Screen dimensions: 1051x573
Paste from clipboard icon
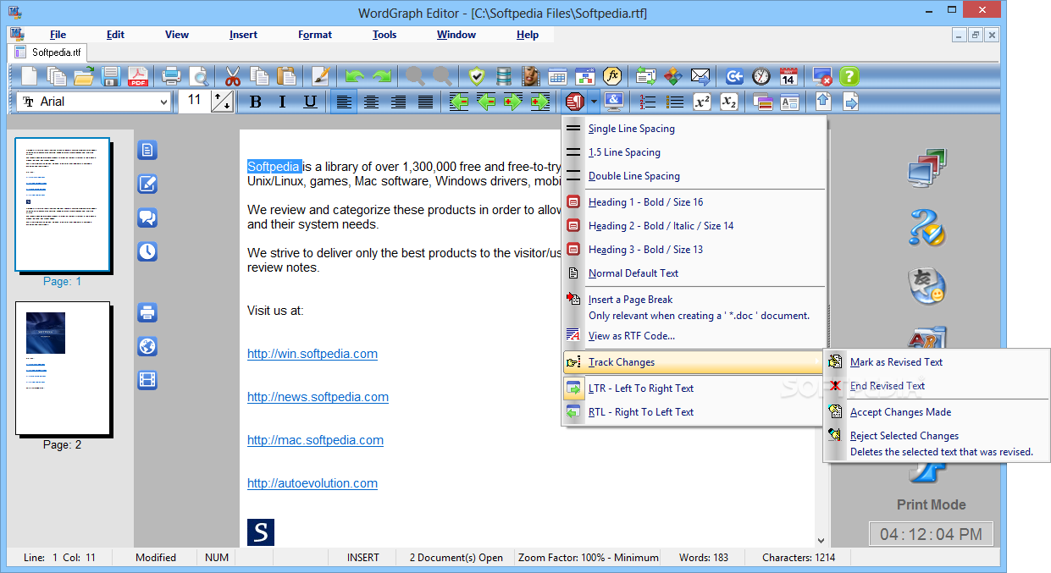(x=287, y=76)
